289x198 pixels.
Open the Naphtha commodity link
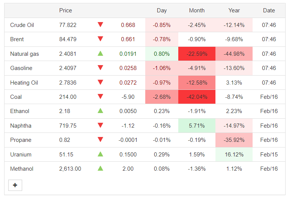[21, 126]
